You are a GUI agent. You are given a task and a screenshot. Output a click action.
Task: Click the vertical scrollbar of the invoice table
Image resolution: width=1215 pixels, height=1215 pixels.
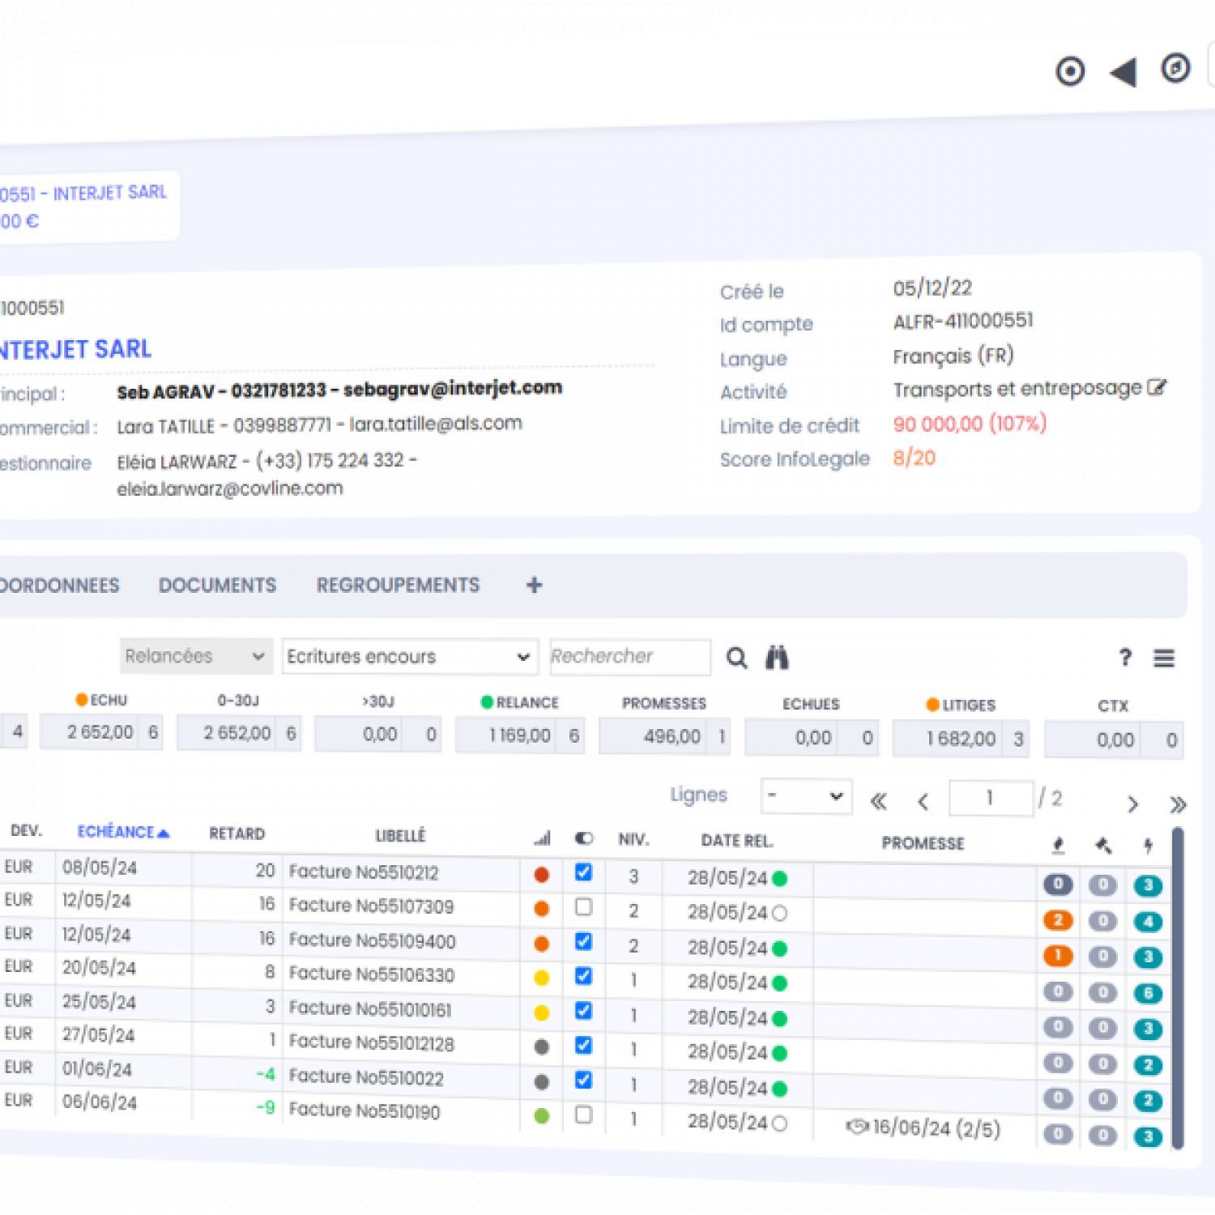[1178, 987]
